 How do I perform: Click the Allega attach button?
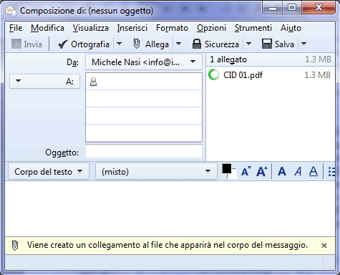click(151, 44)
